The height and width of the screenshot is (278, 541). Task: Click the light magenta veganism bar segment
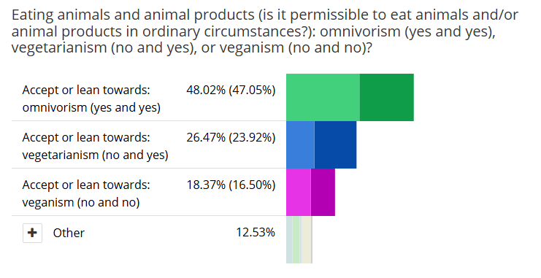pos(299,192)
